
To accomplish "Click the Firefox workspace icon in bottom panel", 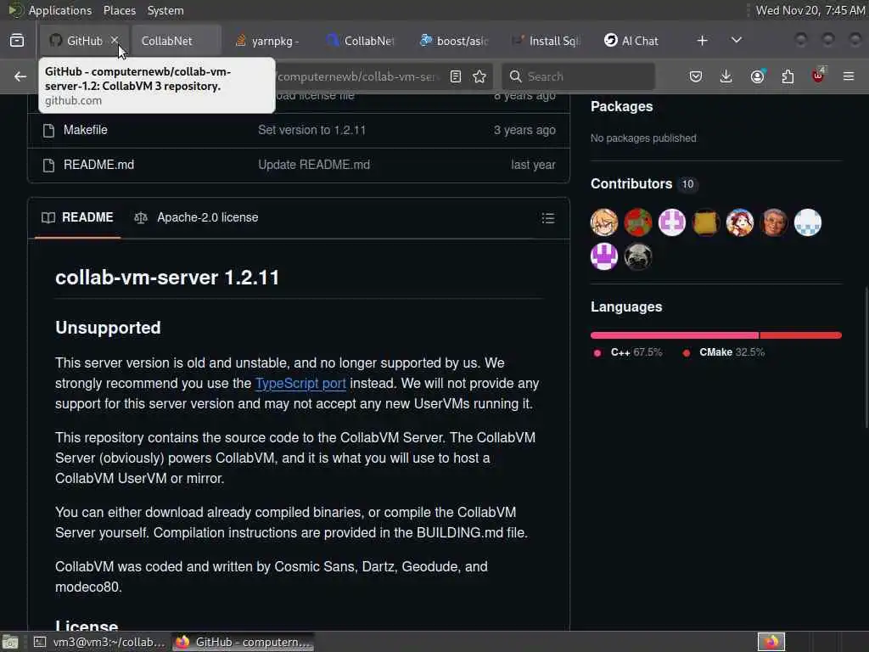I will click(771, 642).
